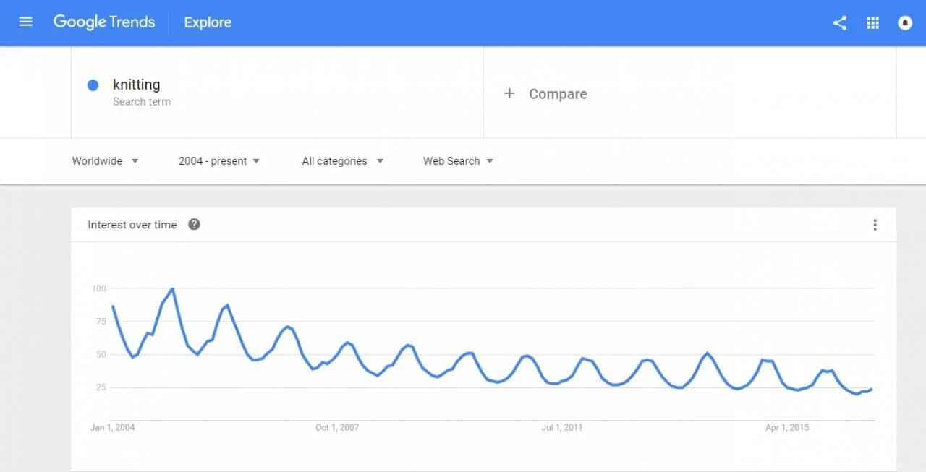Click the share icon

[x=840, y=22]
